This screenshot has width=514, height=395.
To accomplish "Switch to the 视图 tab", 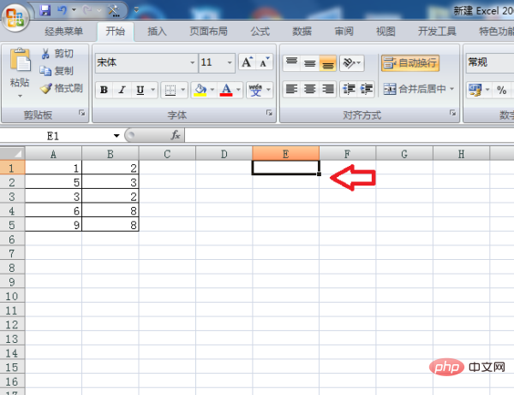I will click(x=385, y=32).
